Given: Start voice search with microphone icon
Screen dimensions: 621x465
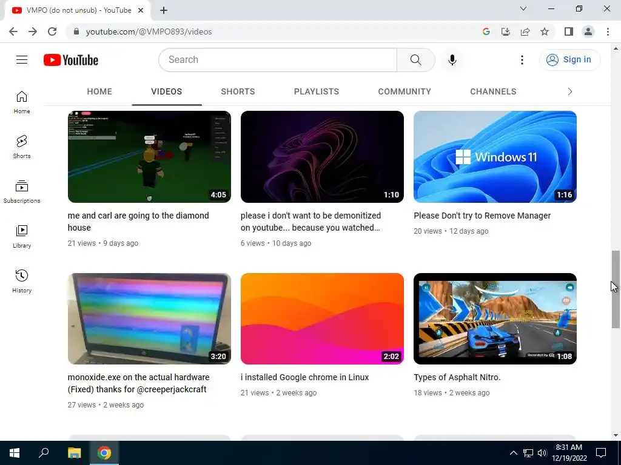Looking at the screenshot, I should [x=452, y=60].
